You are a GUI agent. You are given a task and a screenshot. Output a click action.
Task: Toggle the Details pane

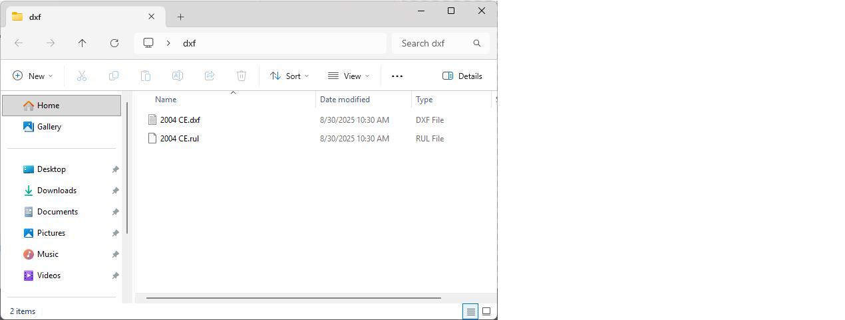pyautogui.click(x=462, y=76)
